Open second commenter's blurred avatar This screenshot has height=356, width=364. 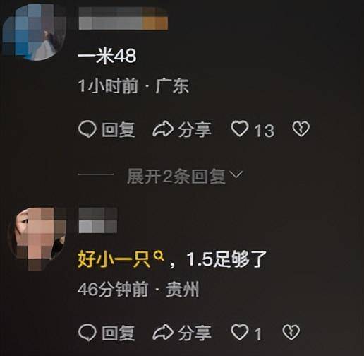[x=37, y=239]
